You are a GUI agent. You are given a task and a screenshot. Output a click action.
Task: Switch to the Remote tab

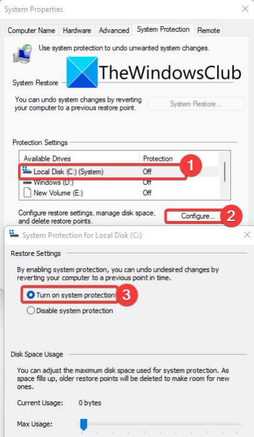[208, 31]
